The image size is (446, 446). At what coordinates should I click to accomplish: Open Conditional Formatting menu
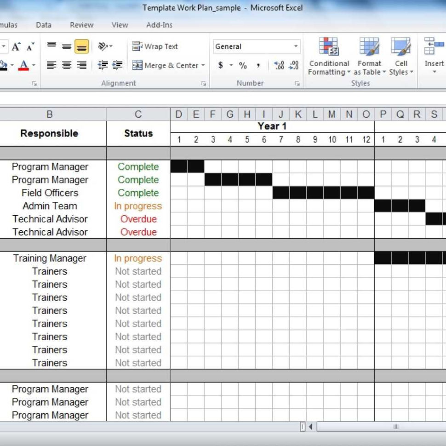[x=329, y=56]
